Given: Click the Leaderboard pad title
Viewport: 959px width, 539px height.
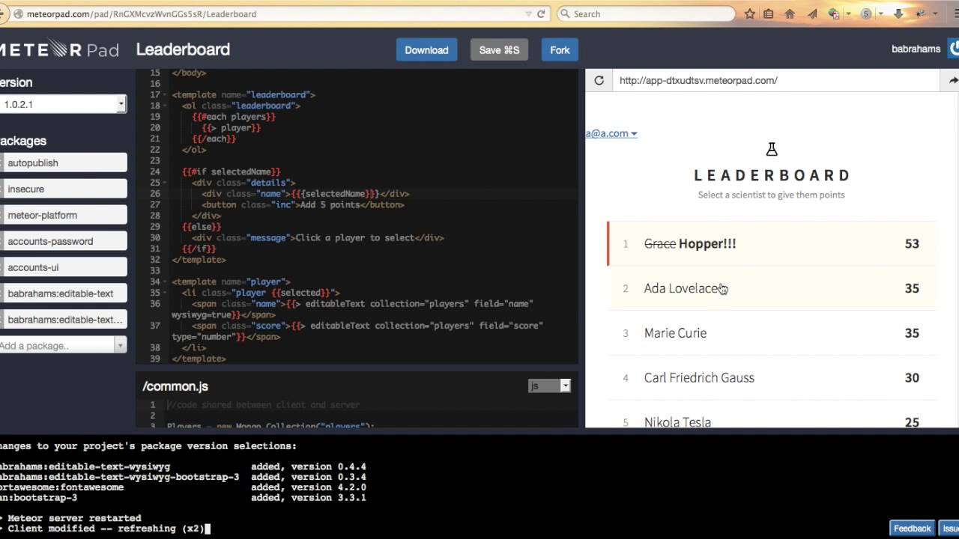Looking at the screenshot, I should coord(183,49).
